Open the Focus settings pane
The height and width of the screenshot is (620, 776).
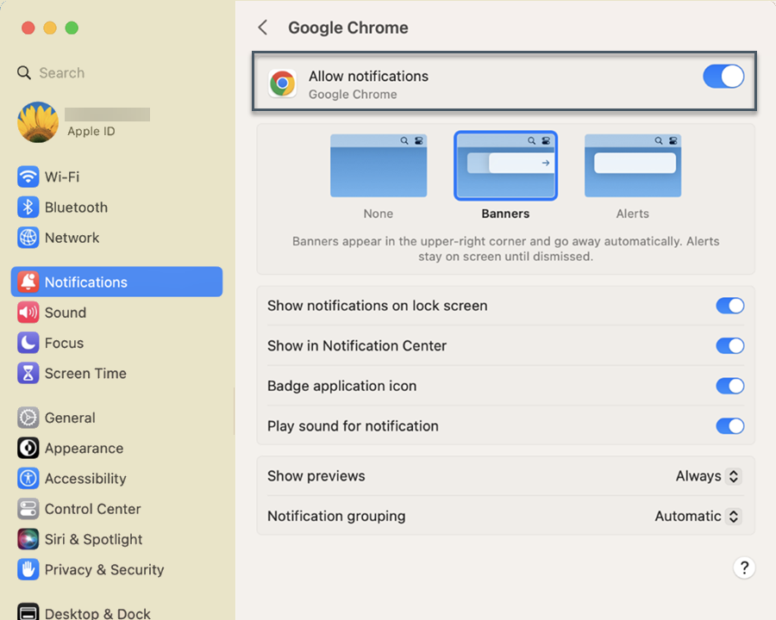click(116, 343)
